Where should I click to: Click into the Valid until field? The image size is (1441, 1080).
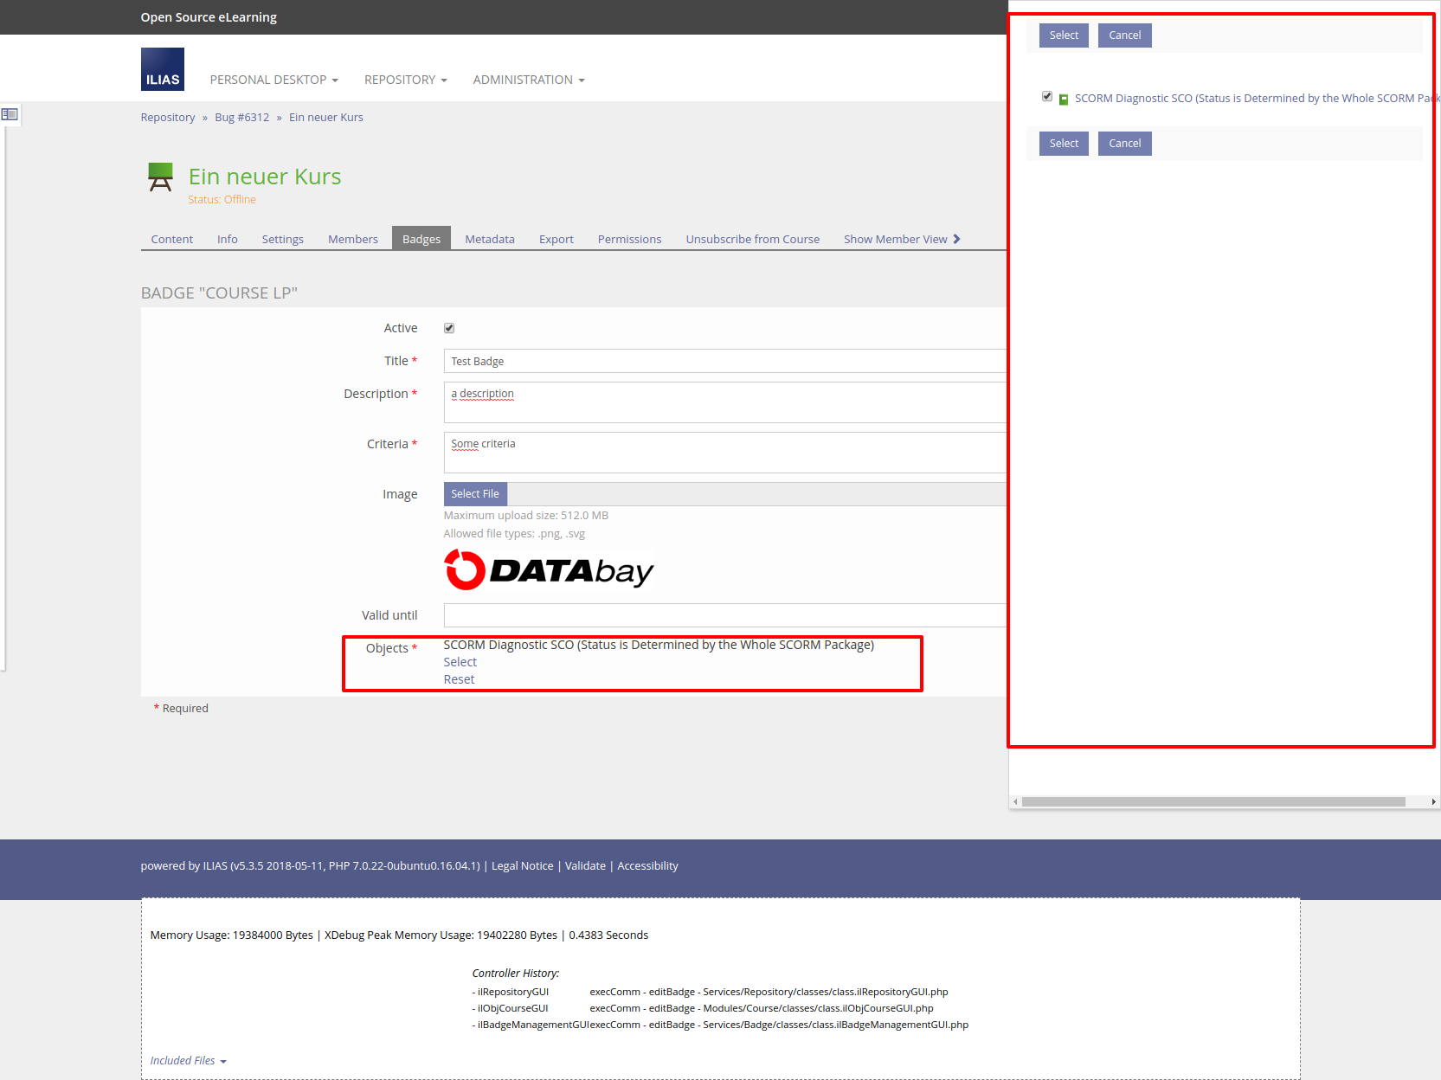tap(724, 615)
